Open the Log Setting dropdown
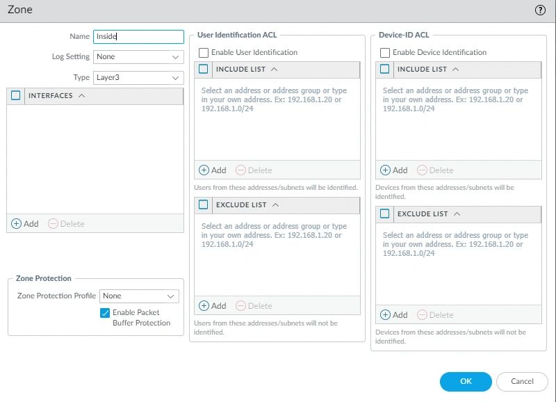The image size is (556, 402). (138, 57)
